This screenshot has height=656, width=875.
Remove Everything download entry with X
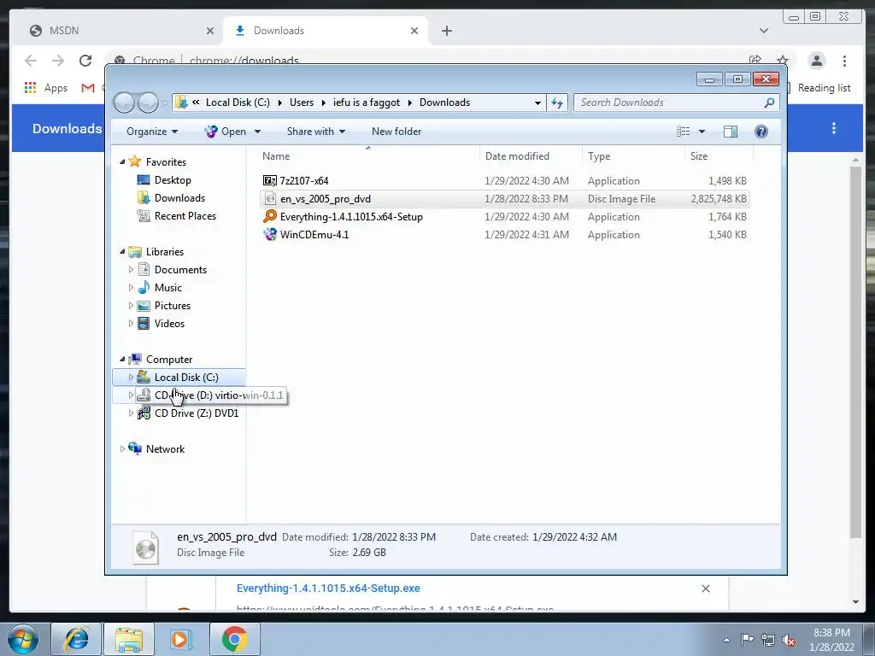(x=705, y=589)
